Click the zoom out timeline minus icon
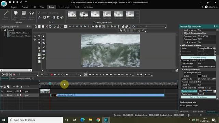 click(x=7, y=74)
